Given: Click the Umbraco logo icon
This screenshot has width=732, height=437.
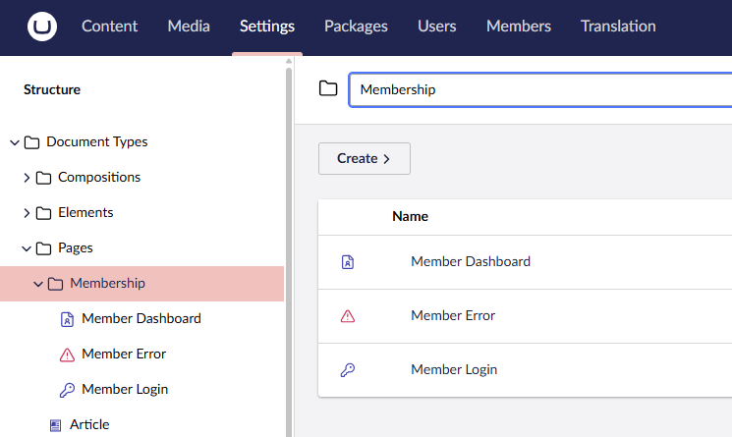Looking at the screenshot, I should 42,27.
